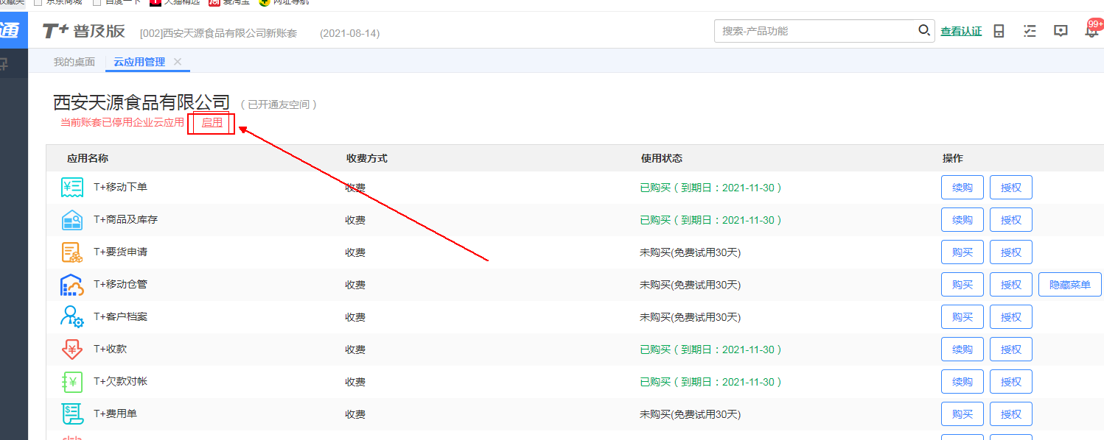Click the T+移动仓管 app name

(120, 284)
